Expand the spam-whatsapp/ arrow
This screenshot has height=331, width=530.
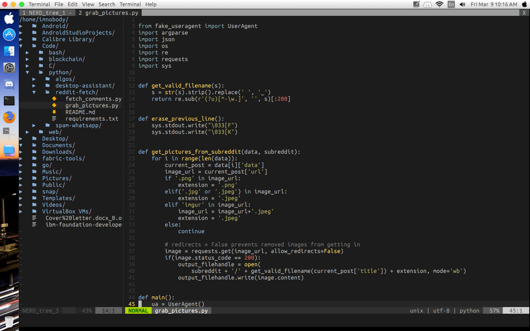(x=34, y=125)
